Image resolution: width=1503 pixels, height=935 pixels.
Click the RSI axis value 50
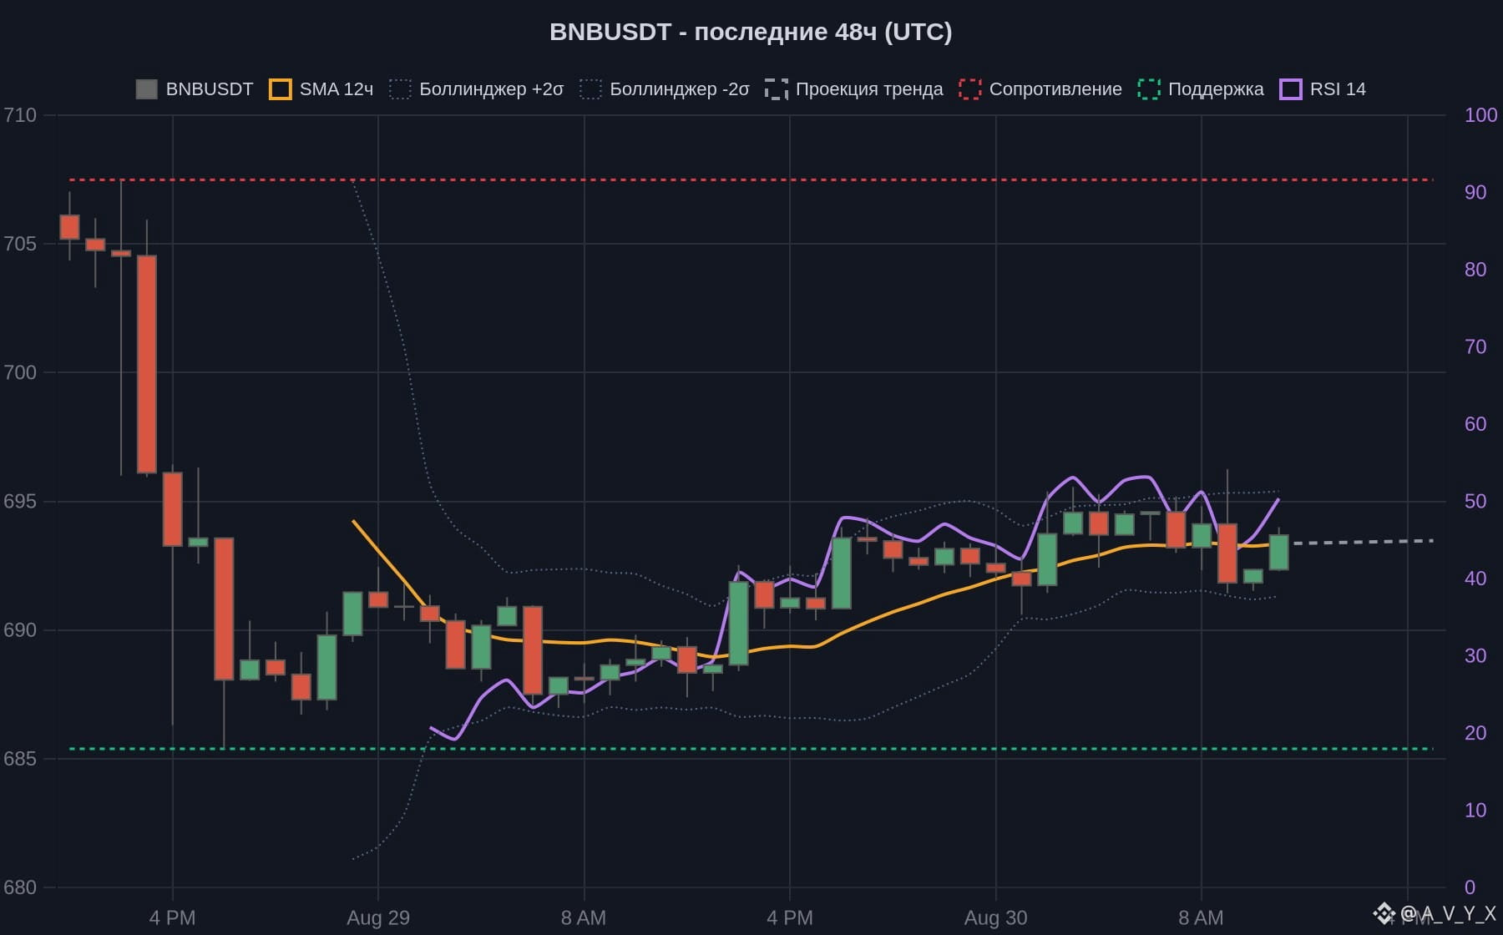coord(1475,501)
